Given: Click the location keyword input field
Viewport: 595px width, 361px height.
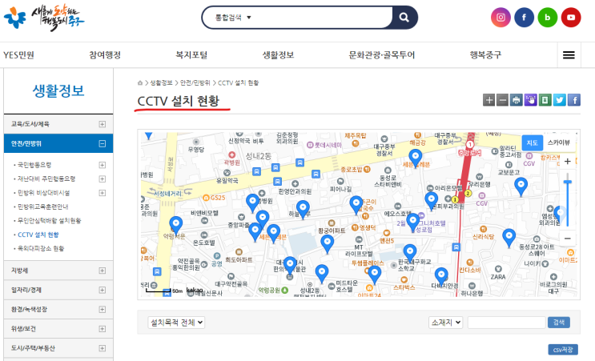Looking at the screenshot, I should [x=507, y=323].
